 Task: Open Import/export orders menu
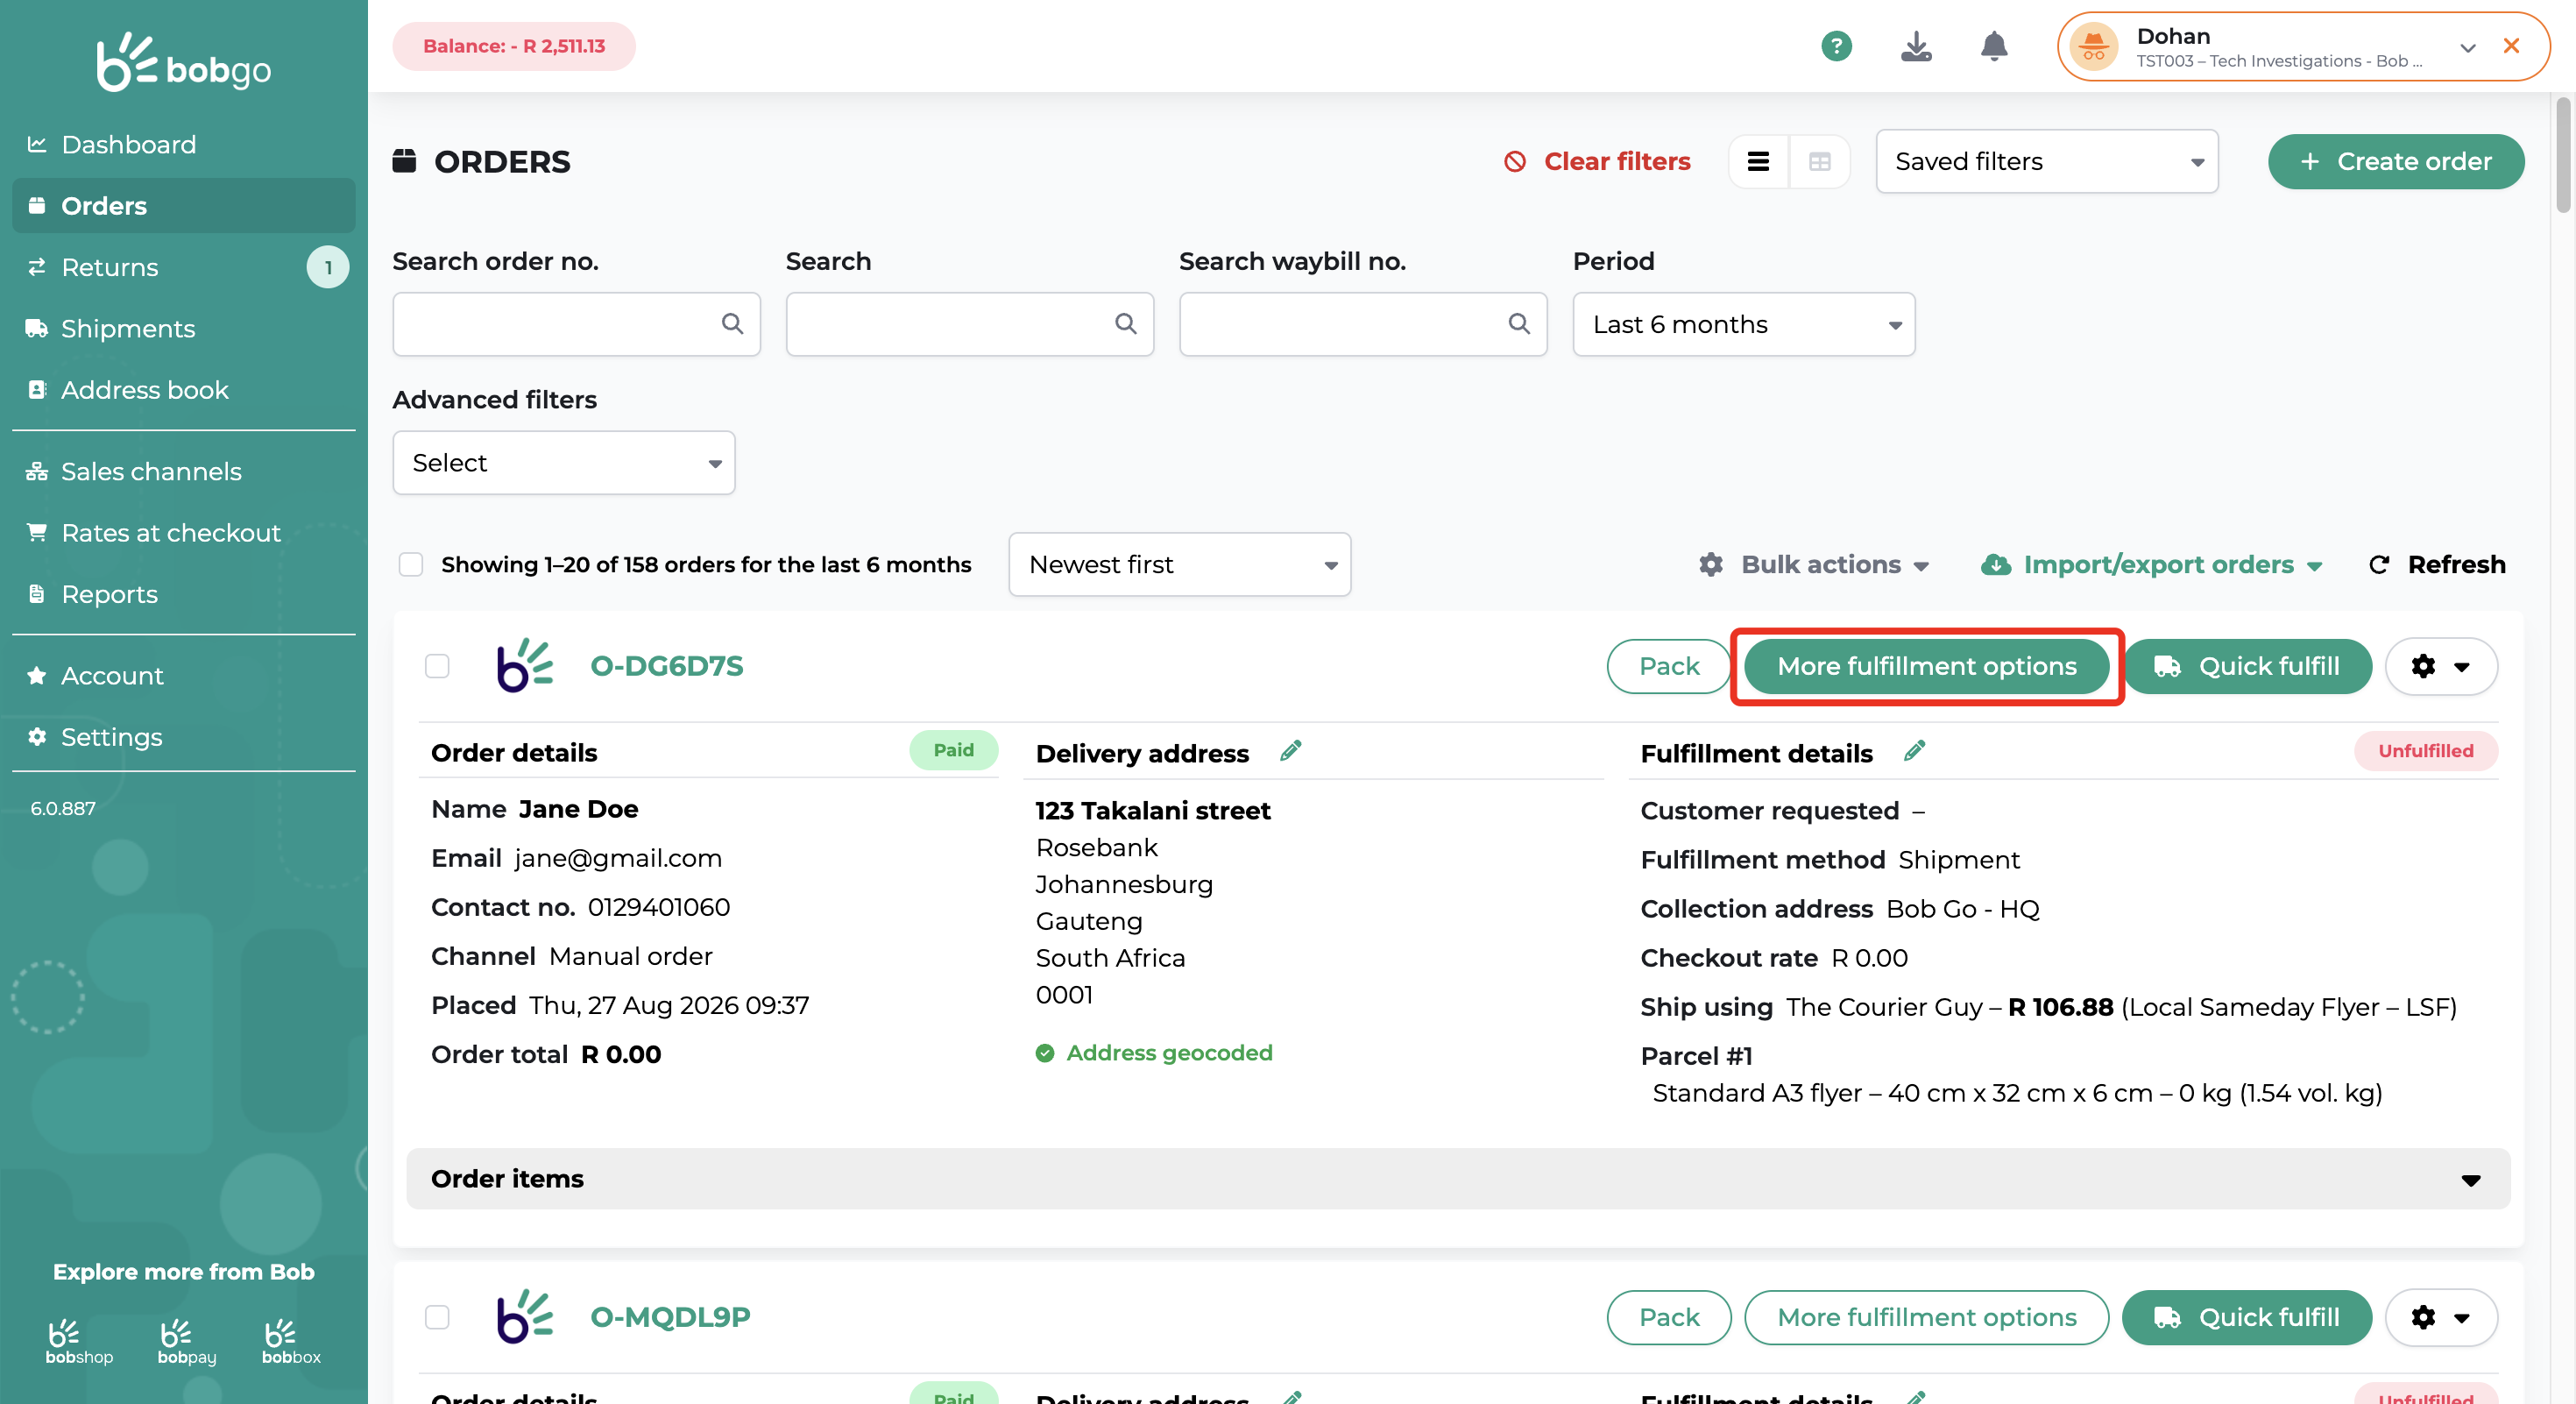tap(2151, 565)
